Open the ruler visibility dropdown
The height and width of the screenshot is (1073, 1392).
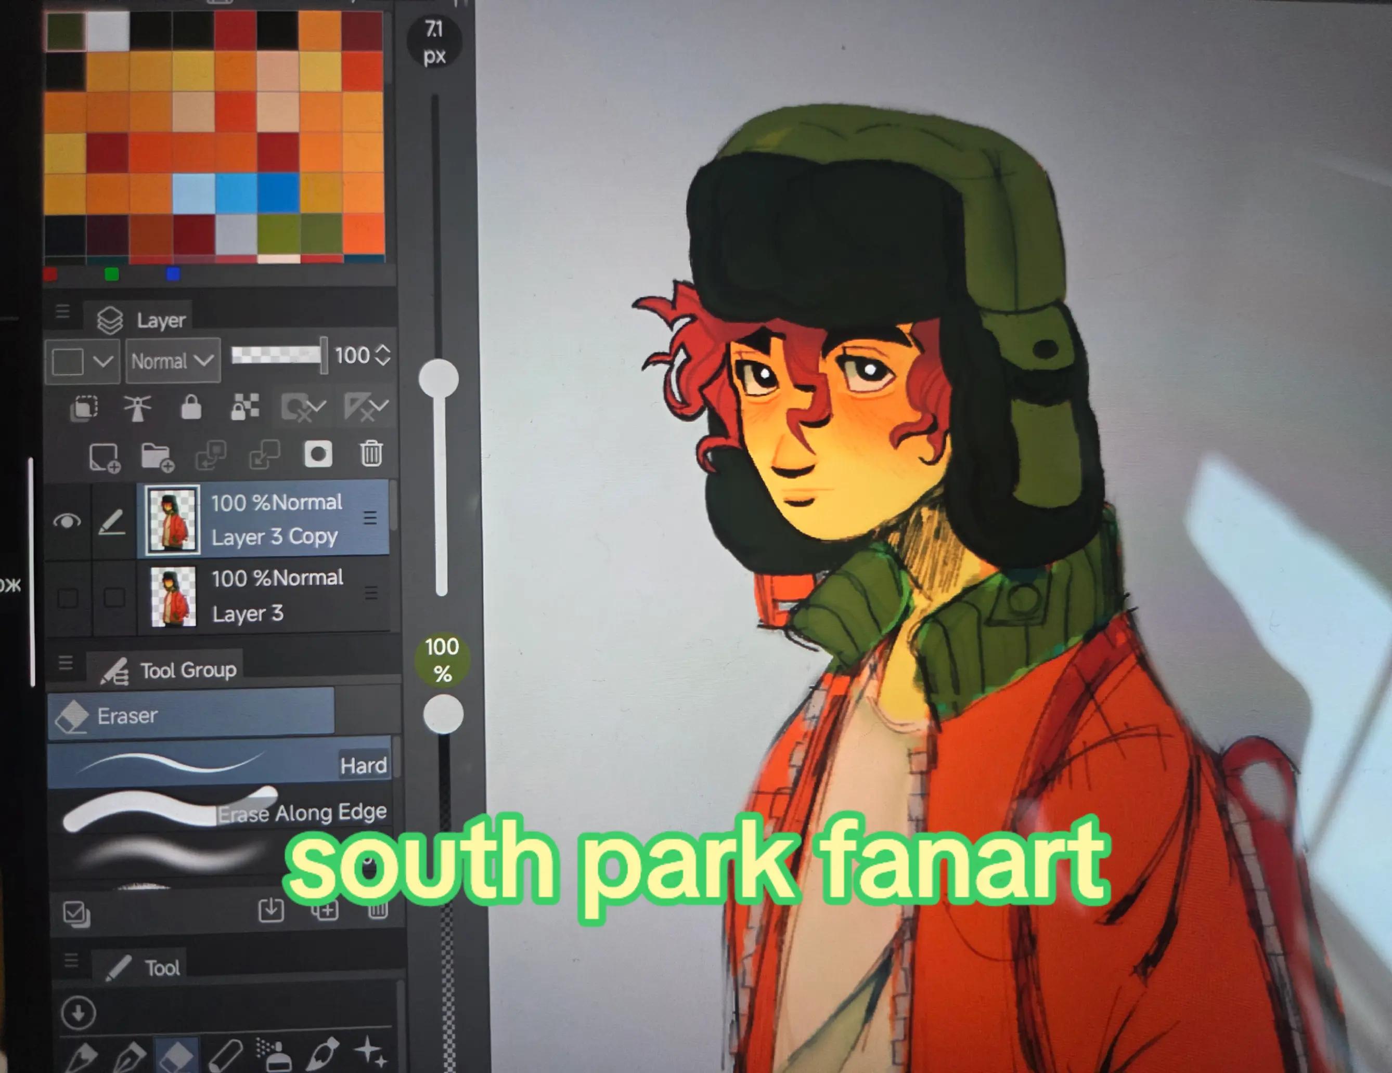366,407
